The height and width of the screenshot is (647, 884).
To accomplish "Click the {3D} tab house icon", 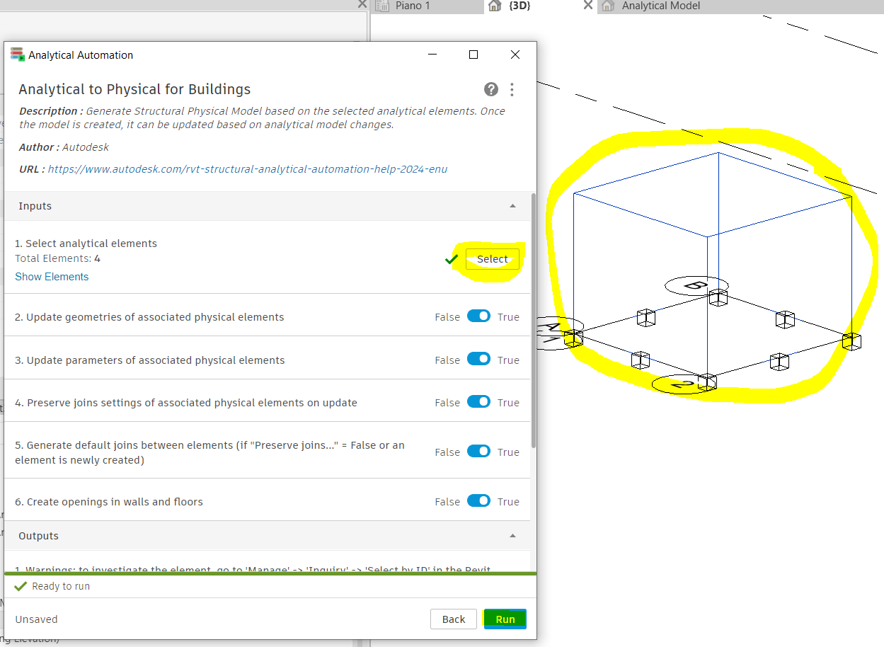I will pyautogui.click(x=495, y=6).
